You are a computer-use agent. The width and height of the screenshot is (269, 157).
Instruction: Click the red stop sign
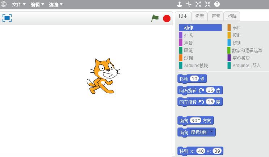click(167, 18)
